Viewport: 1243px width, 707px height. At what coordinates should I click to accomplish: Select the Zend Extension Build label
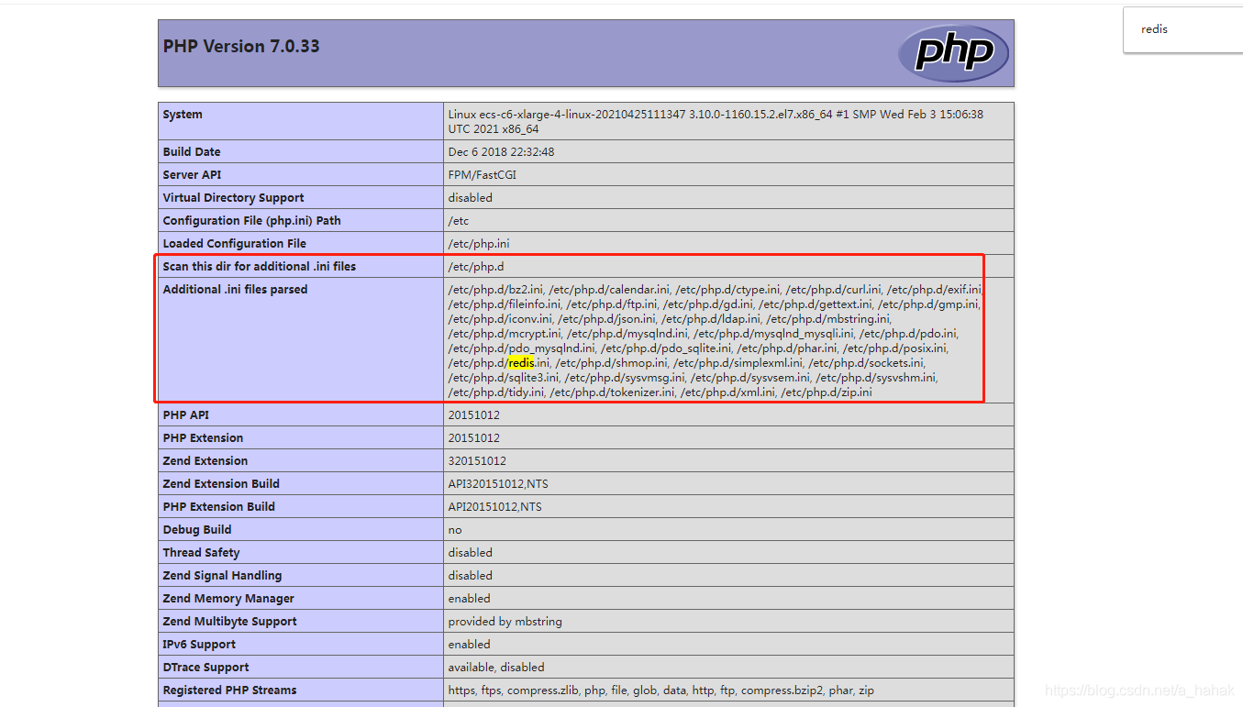221,484
